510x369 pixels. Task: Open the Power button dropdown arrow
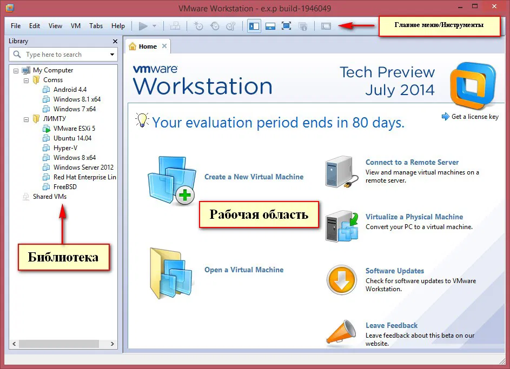[x=155, y=25]
